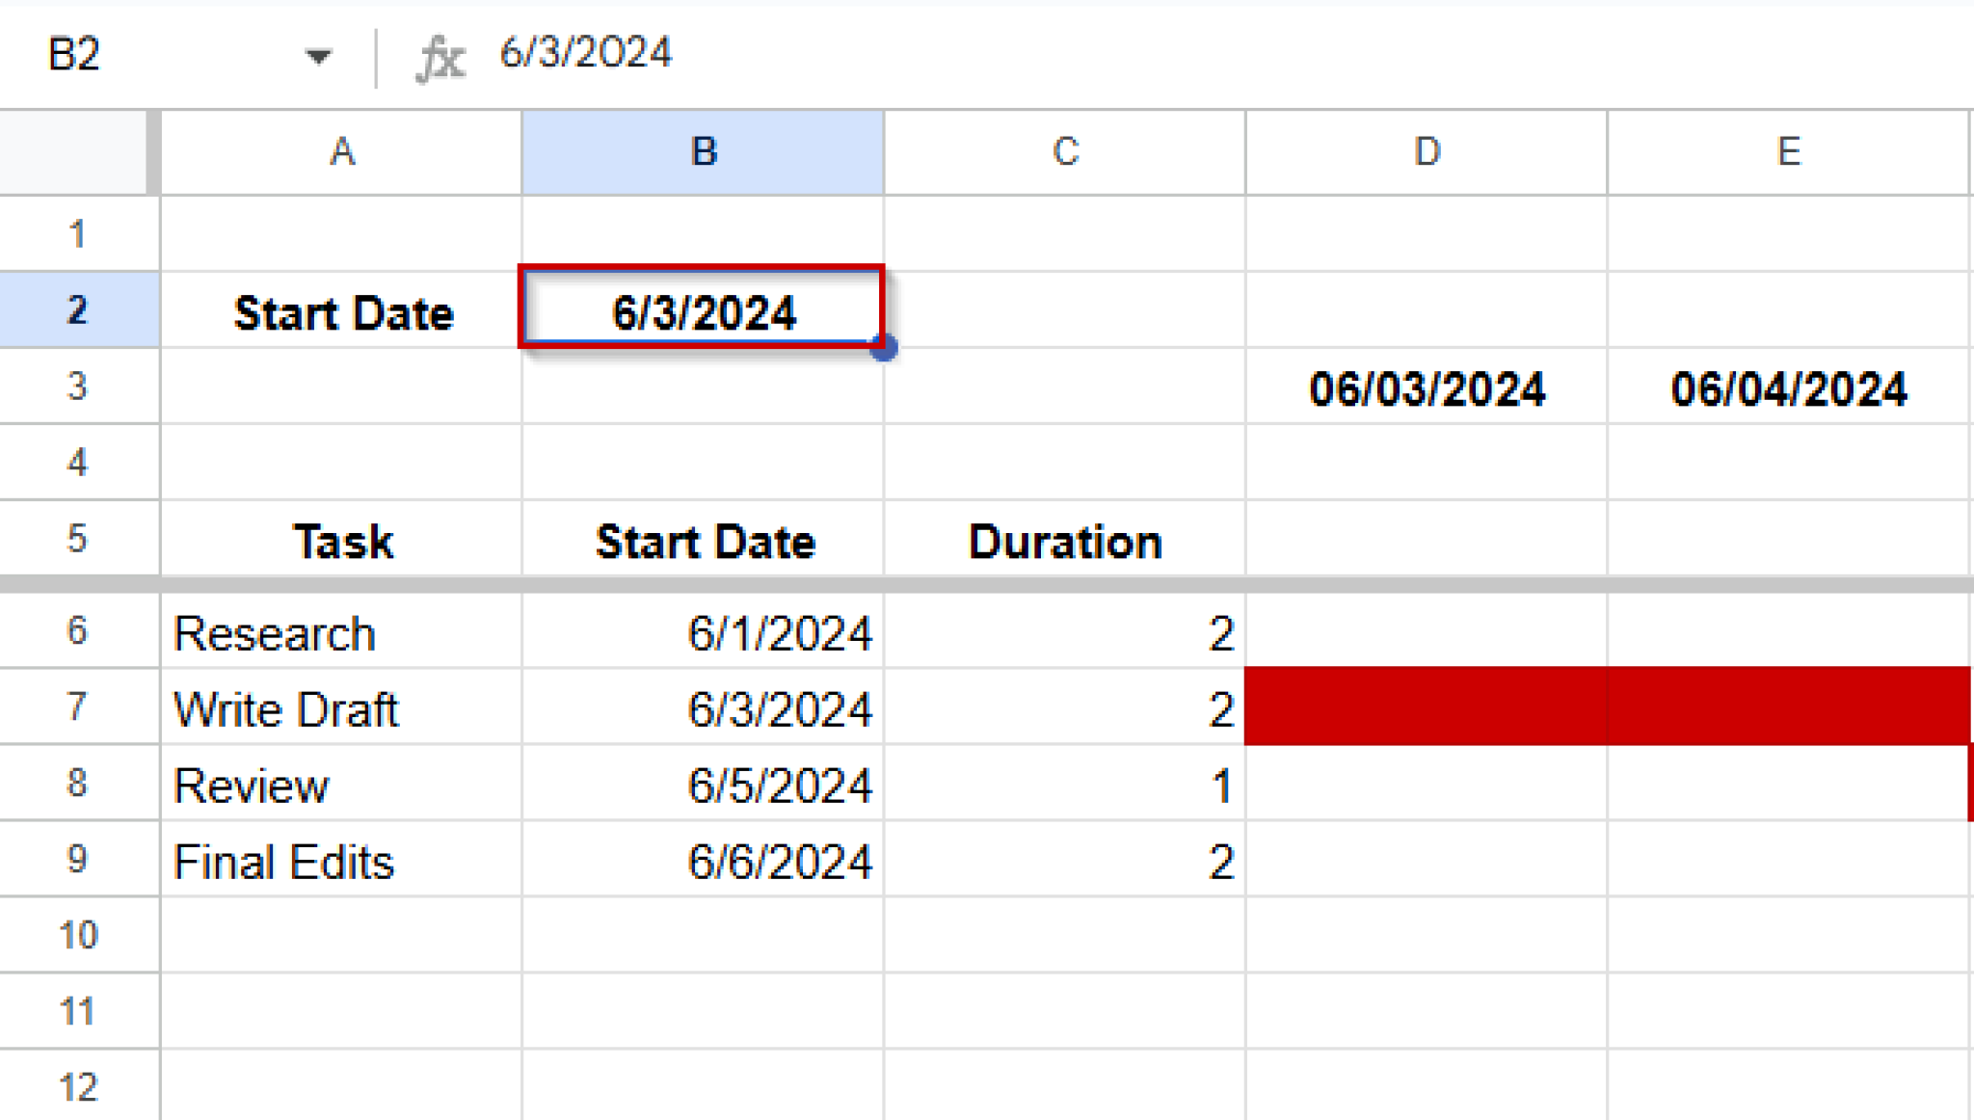
Task: Select the Write Draft cell
Action: [x=343, y=708]
